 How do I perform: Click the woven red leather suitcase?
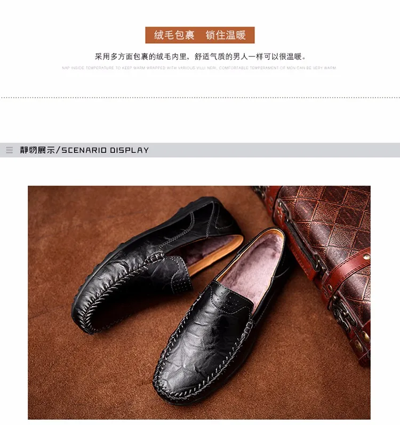coord(323,260)
